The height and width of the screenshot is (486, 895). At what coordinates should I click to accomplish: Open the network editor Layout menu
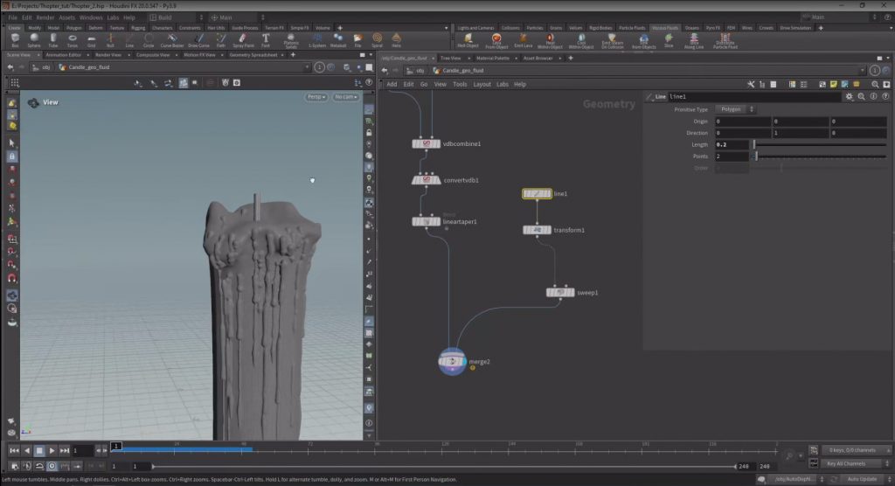[482, 84]
